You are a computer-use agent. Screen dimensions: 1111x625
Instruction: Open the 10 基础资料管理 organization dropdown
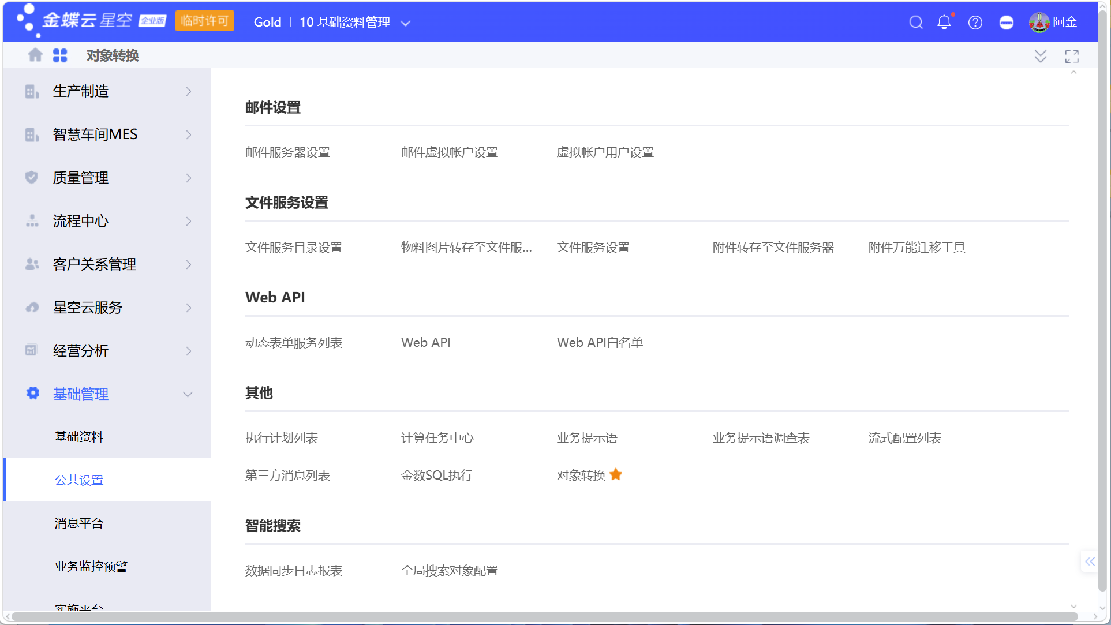(354, 23)
